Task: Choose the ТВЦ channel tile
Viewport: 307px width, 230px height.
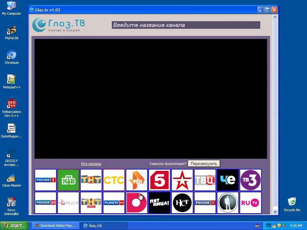Action: tap(205, 180)
